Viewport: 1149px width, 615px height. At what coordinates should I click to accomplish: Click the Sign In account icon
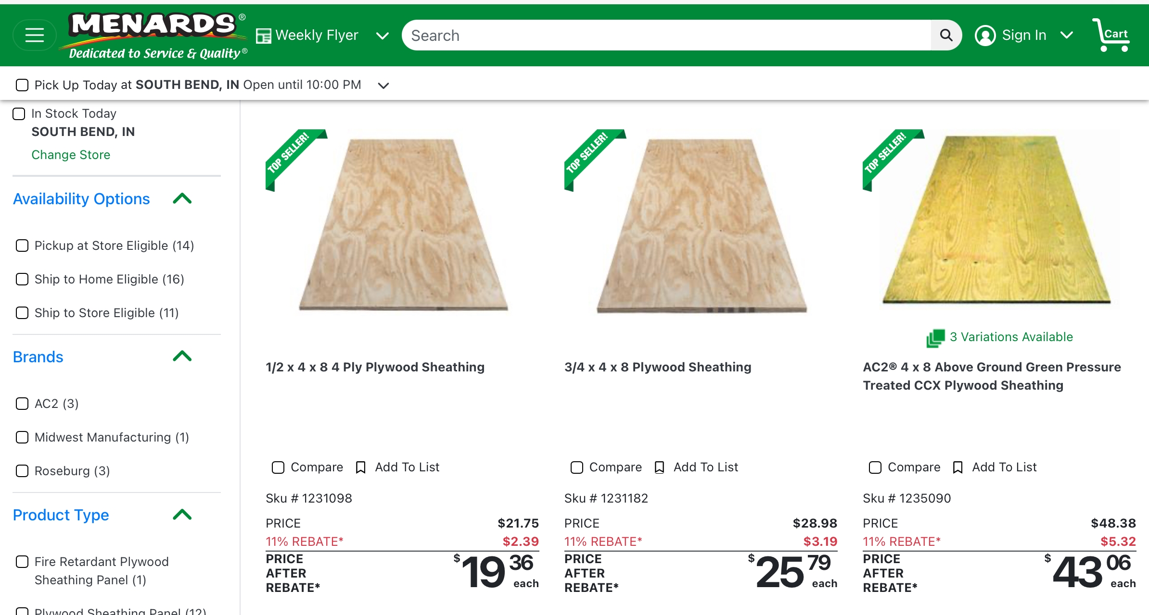[x=985, y=35]
